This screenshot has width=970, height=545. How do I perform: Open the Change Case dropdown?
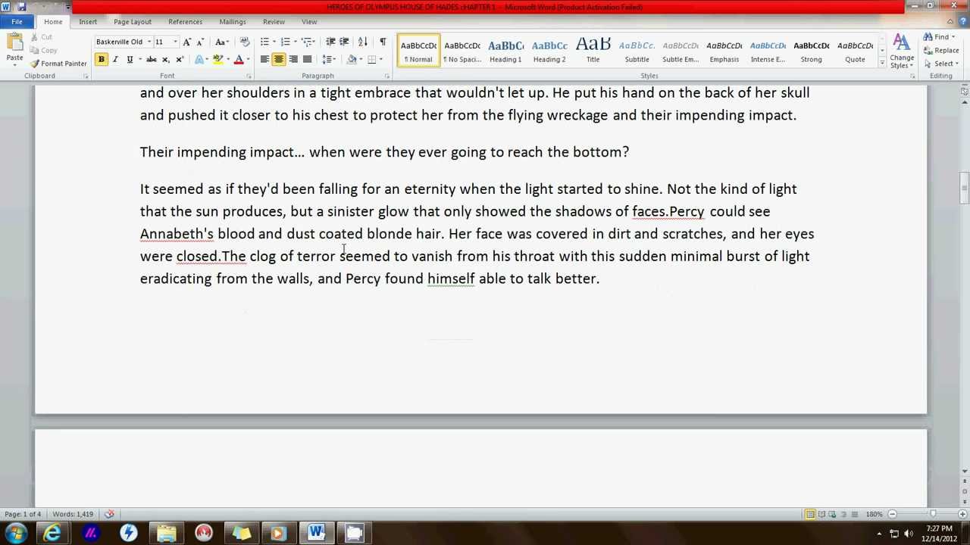(x=222, y=42)
